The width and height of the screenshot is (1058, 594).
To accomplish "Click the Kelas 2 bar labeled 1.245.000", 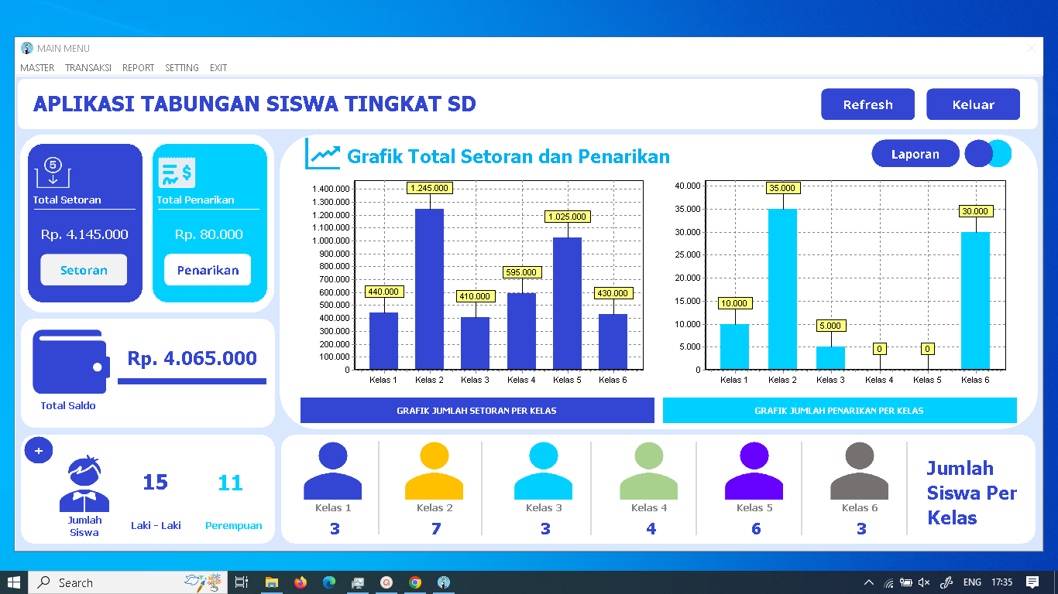I will click(x=430, y=286).
